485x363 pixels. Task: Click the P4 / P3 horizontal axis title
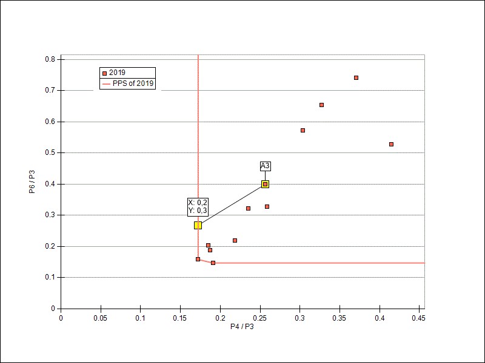pos(242,327)
